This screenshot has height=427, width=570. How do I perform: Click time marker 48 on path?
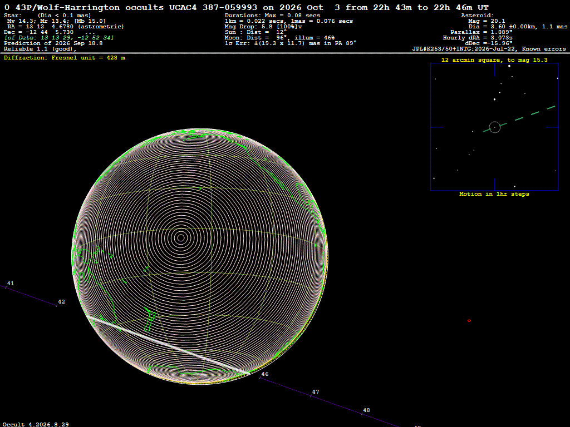click(366, 410)
